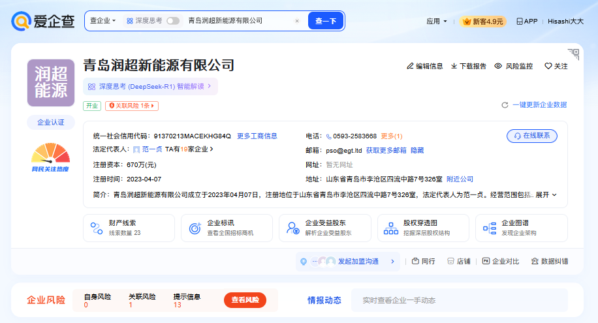
Task: Click the phone icon beside 0593-2583668
Action: [x=329, y=136]
